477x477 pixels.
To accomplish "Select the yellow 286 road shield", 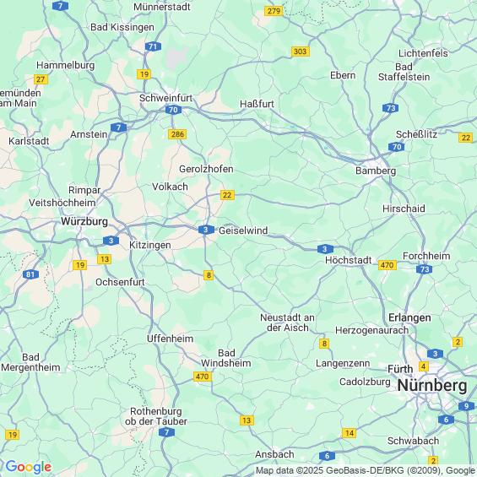I will [177, 134].
